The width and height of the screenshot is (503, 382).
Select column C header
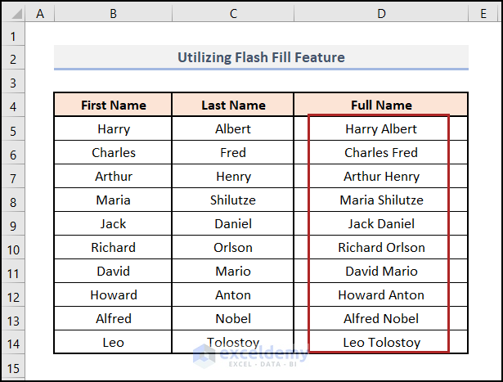pyautogui.click(x=233, y=14)
